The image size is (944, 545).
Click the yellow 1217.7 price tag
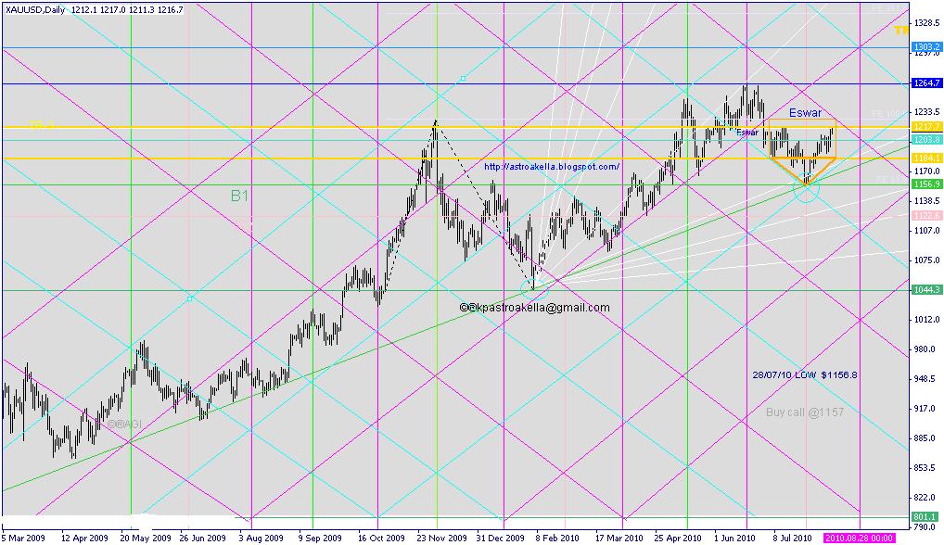pyautogui.click(x=926, y=126)
